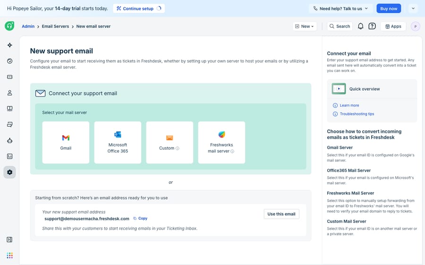This screenshot has height=265, width=425.
Task: Open the colorful app switcher grid icon
Action: (x=10, y=256)
